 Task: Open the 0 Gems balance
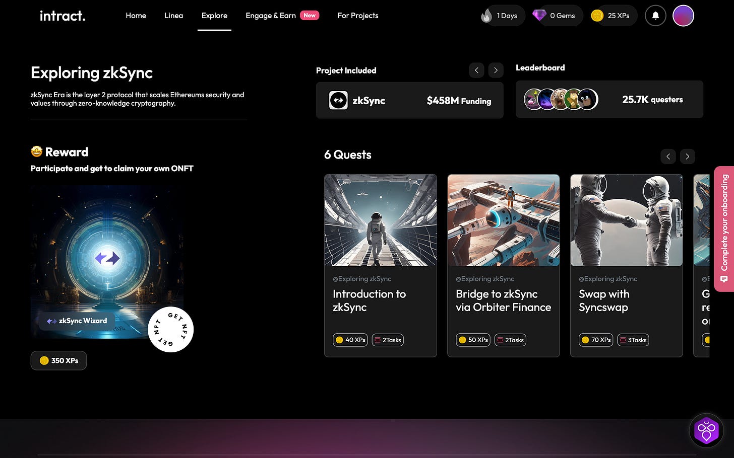click(558, 16)
